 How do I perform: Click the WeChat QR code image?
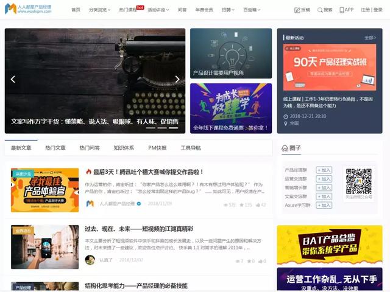pyautogui.click(x=359, y=181)
